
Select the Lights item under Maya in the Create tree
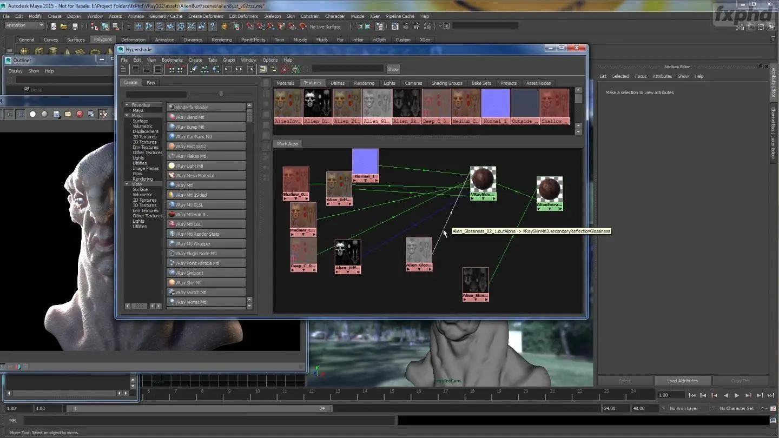tap(138, 158)
